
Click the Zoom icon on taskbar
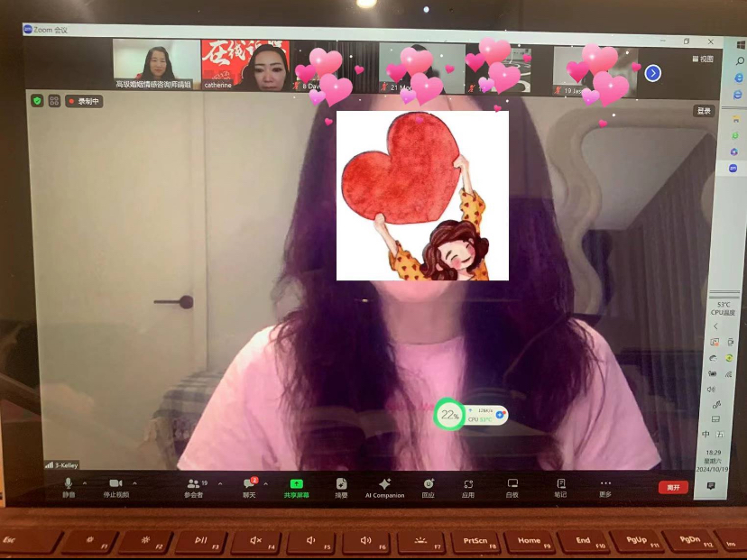pos(733,168)
